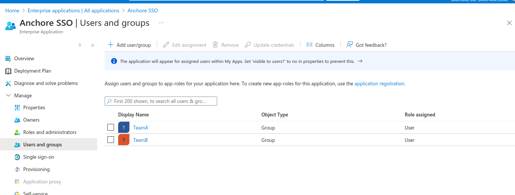Go to Home breadcrumb link

12,10
